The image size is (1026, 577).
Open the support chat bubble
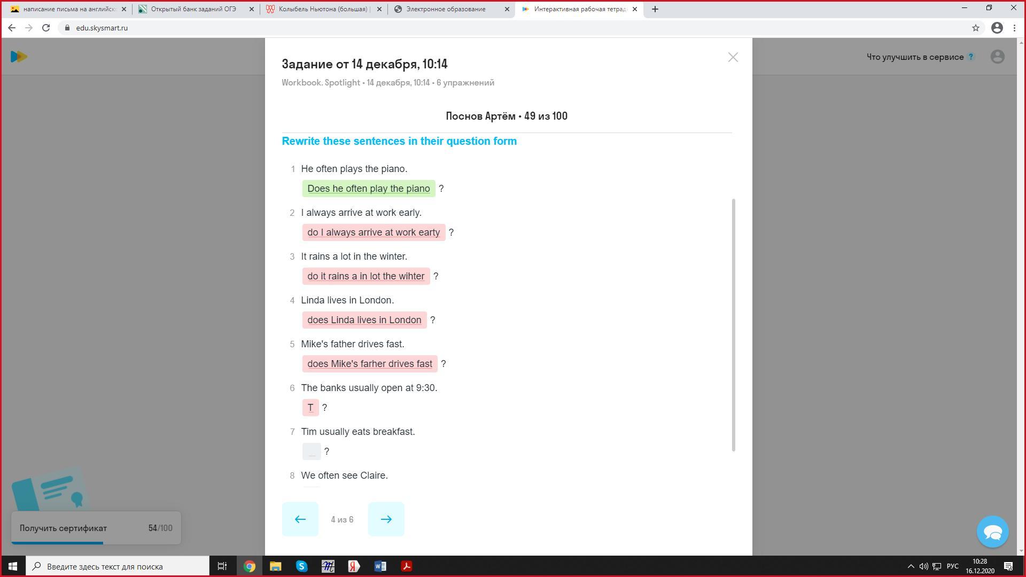point(992,532)
